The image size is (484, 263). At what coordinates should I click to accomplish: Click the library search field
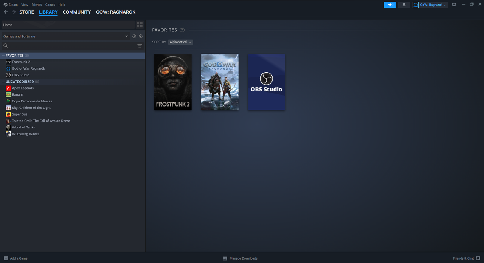(x=68, y=46)
